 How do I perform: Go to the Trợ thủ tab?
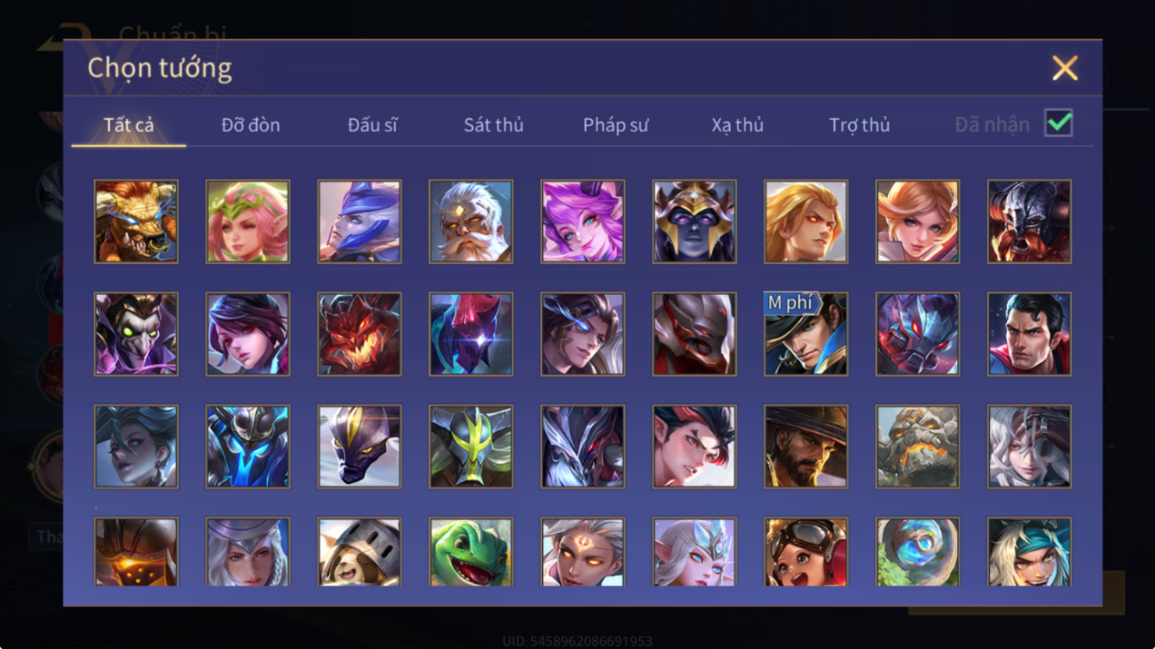(859, 125)
